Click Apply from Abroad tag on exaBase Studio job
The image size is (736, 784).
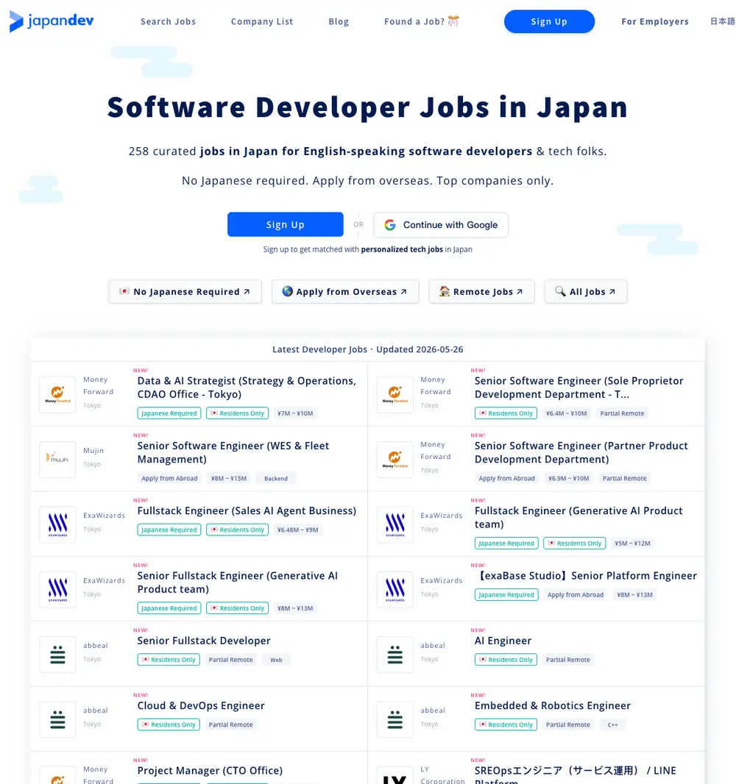click(576, 594)
